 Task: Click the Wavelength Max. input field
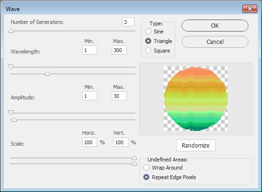click(x=119, y=50)
